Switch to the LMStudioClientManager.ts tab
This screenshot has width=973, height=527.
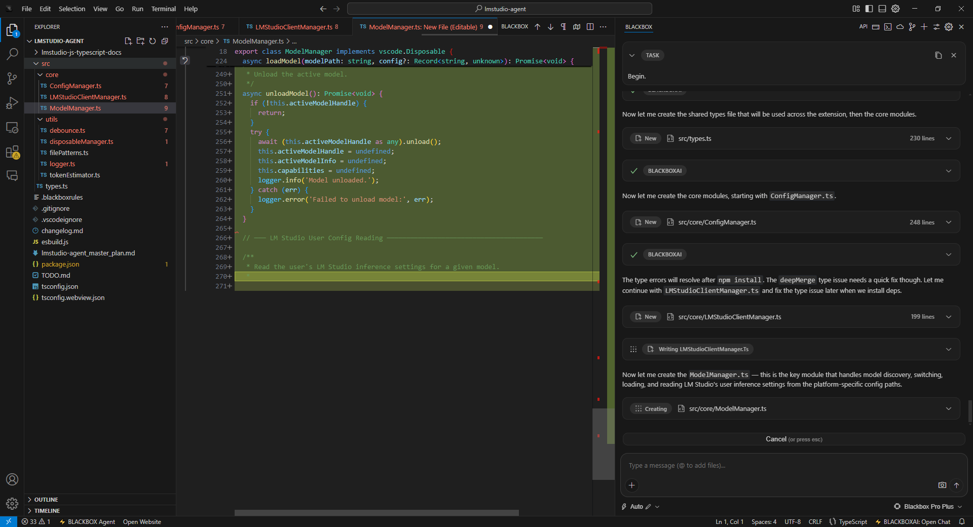point(293,27)
